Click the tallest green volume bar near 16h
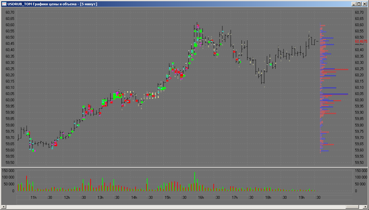The image size is (369, 210). pos(194,181)
